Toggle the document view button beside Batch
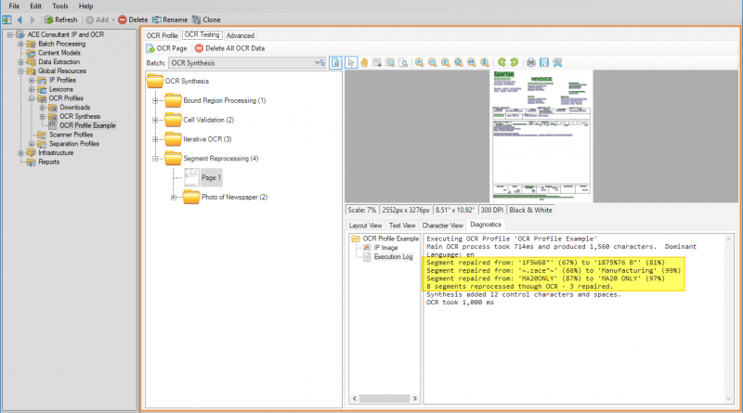 [x=335, y=62]
